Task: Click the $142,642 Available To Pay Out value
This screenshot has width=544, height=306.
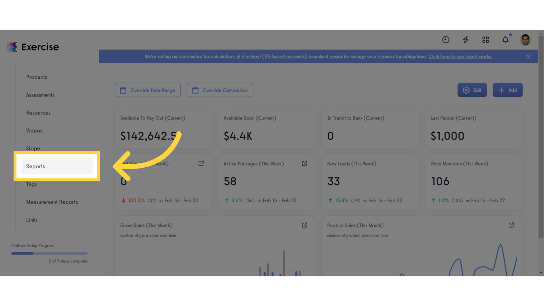Action: pos(151,136)
